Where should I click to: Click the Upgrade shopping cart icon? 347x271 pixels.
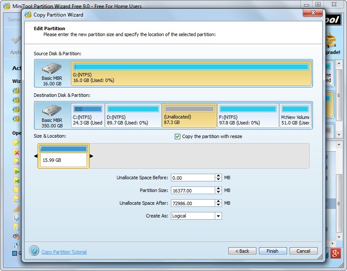tap(331, 40)
